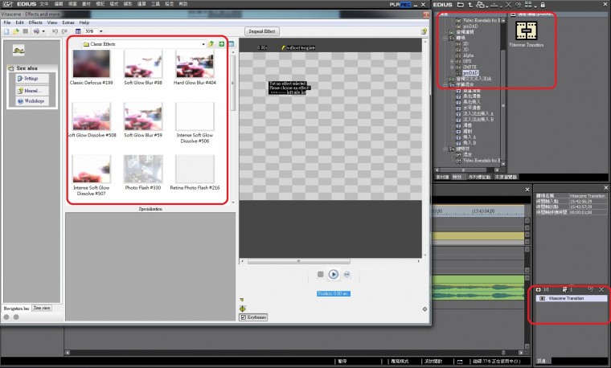Screen dimensions: 611x368
Task: Toggle the Keyframes checkbox
Action: tap(243, 317)
